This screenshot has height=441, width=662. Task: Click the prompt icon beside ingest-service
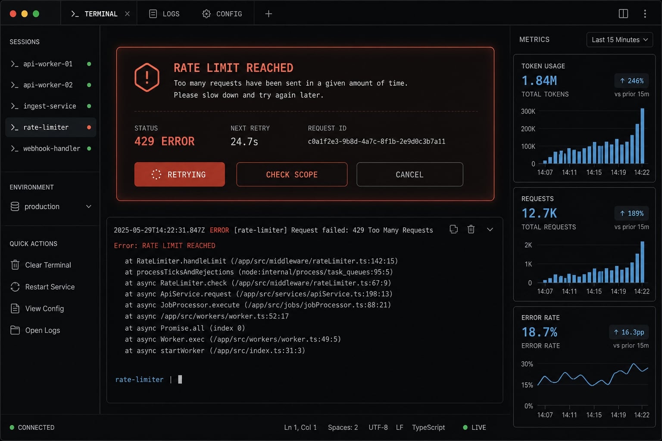(x=15, y=106)
